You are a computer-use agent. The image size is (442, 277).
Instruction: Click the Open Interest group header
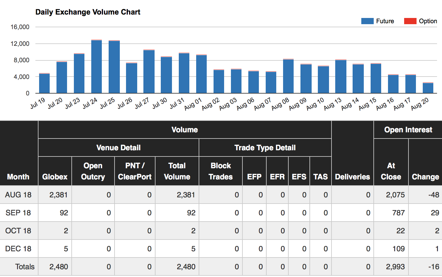click(408, 130)
